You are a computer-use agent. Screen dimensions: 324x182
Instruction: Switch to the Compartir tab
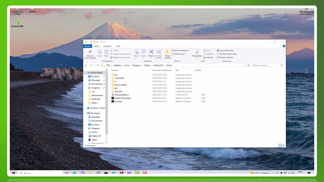pyautogui.click(x=107, y=46)
